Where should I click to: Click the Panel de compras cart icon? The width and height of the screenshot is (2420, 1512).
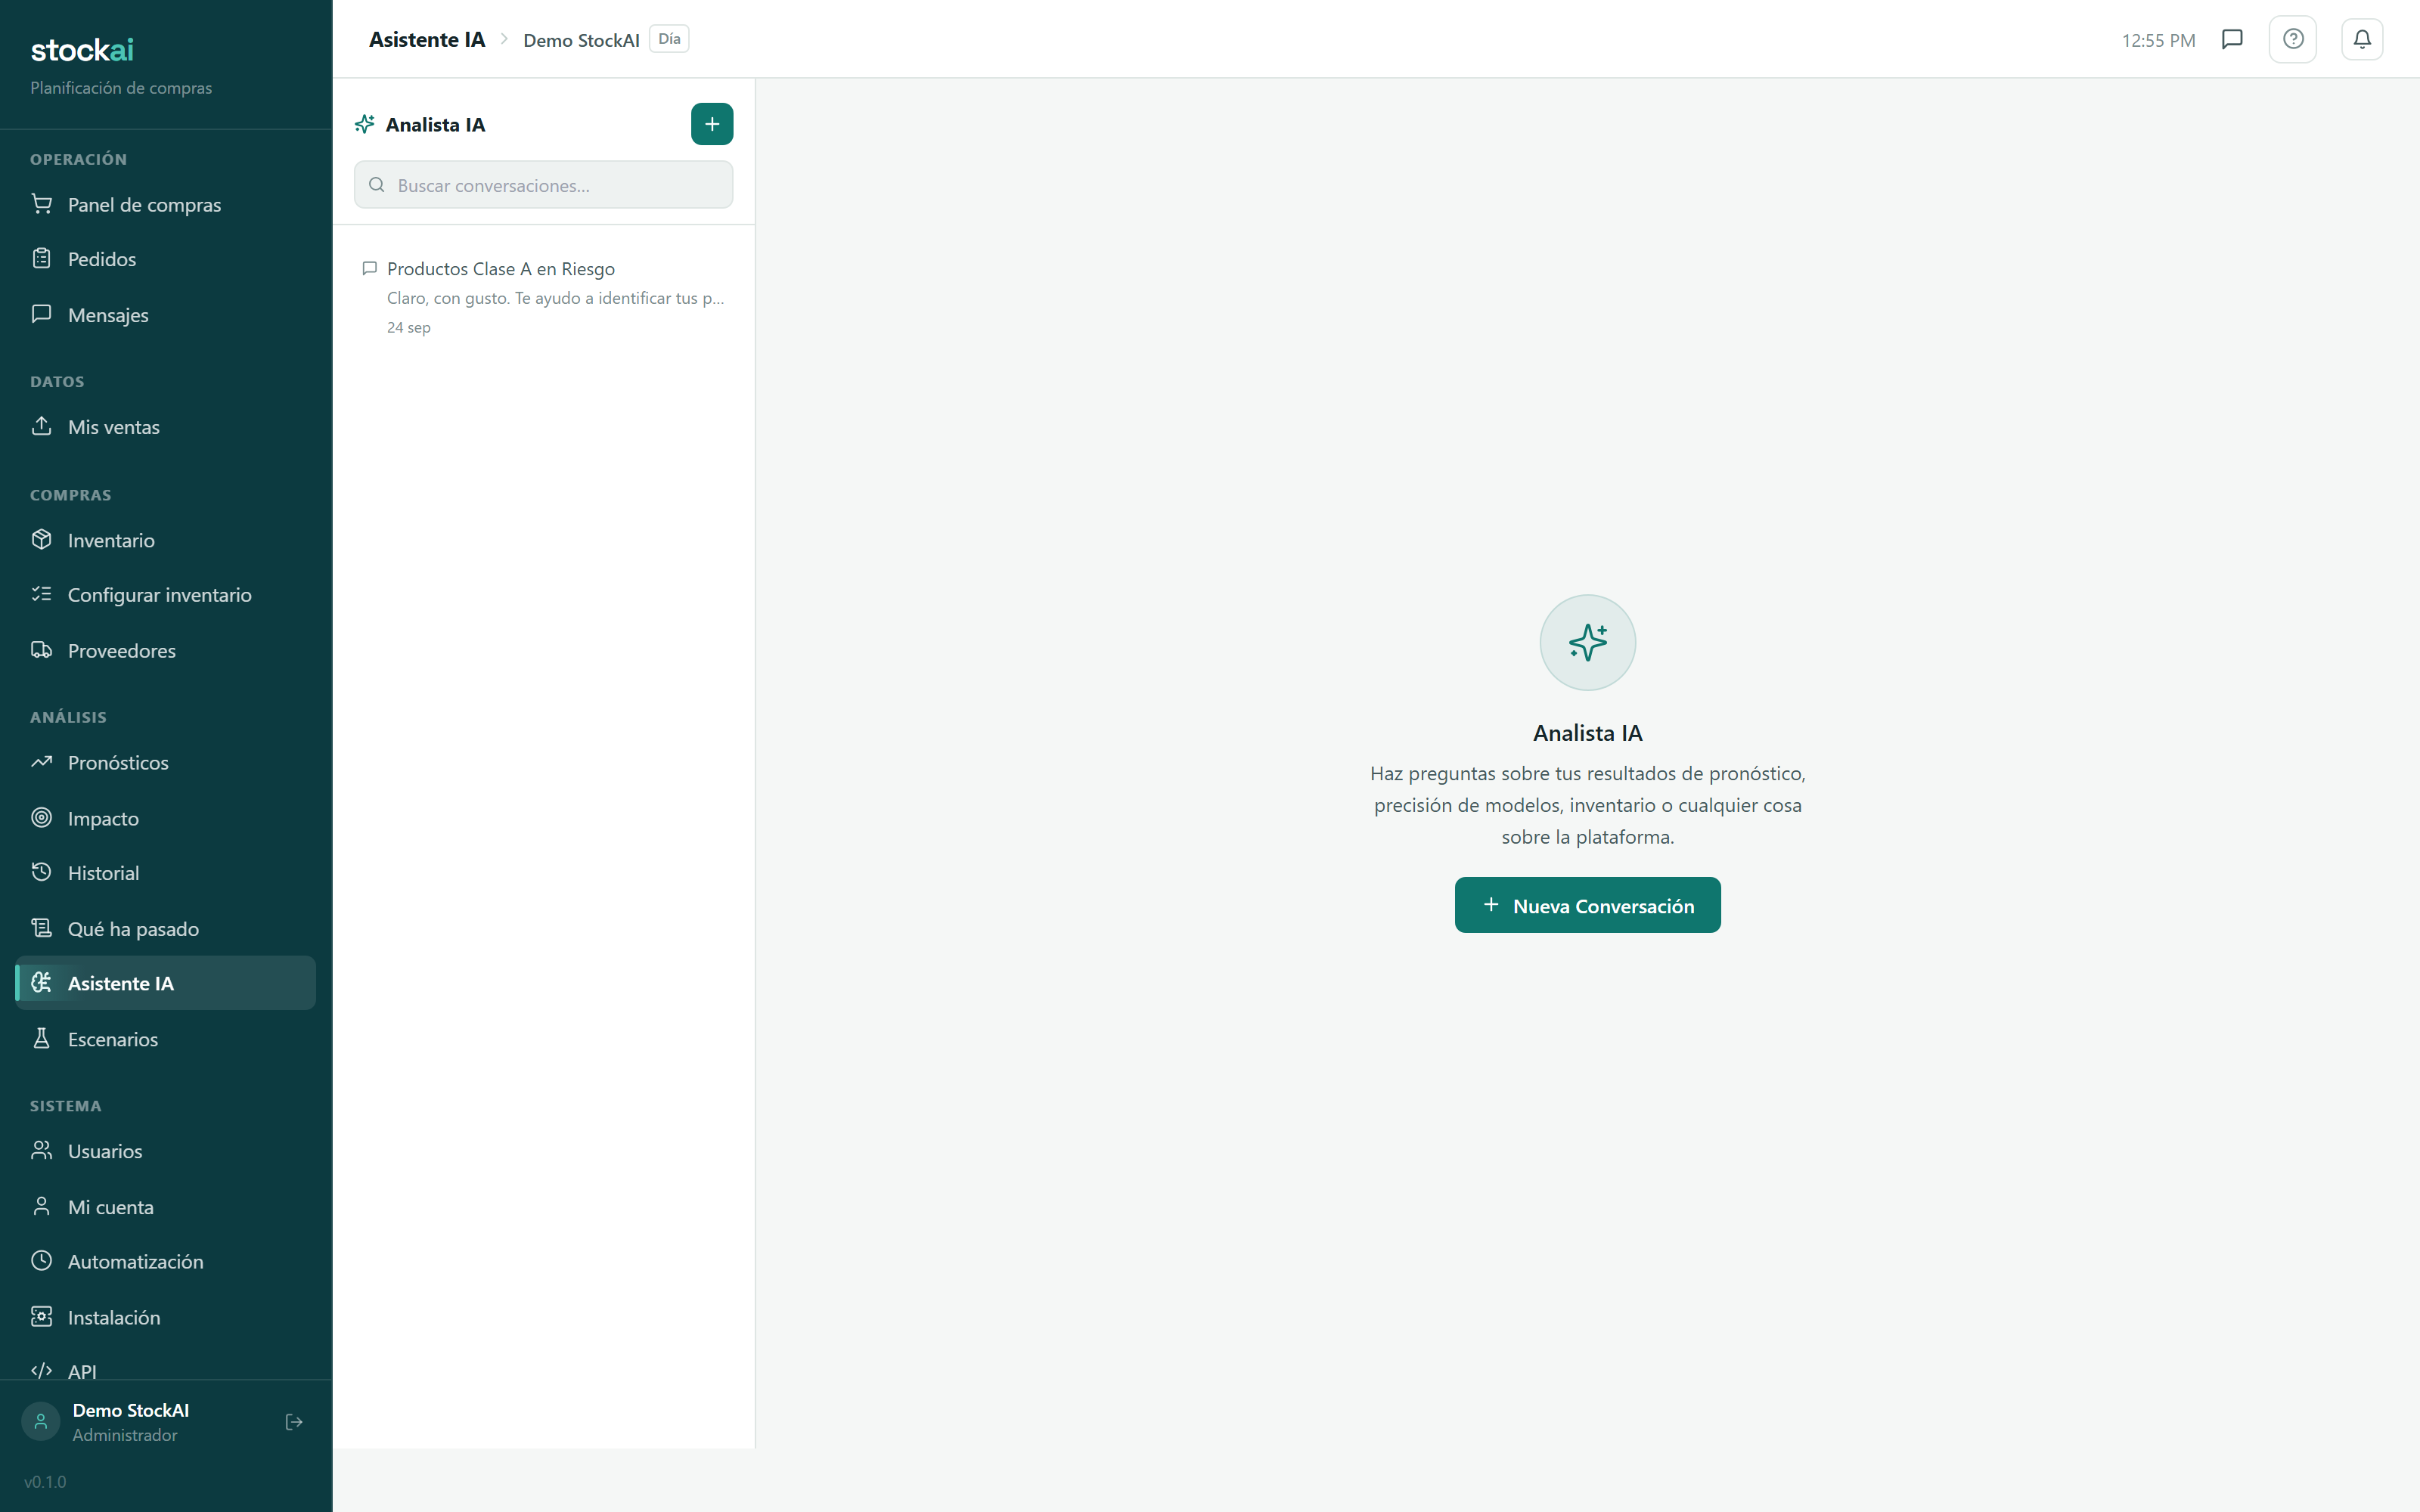pyautogui.click(x=41, y=204)
